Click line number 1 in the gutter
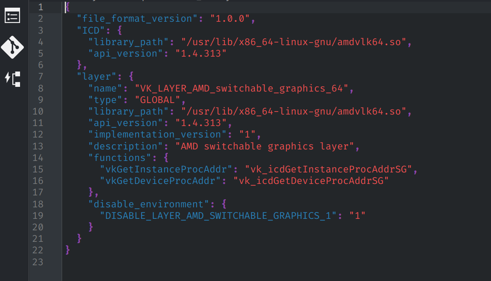Viewport: 491px width, 281px height. point(41,7)
